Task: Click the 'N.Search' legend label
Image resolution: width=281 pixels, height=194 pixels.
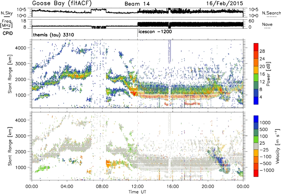Action: 271,13
